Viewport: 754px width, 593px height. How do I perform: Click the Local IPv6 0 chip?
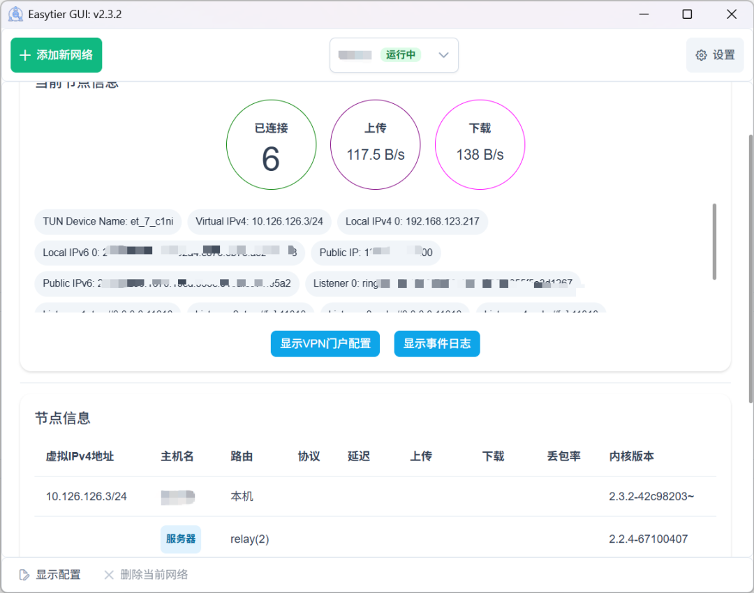(x=170, y=253)
